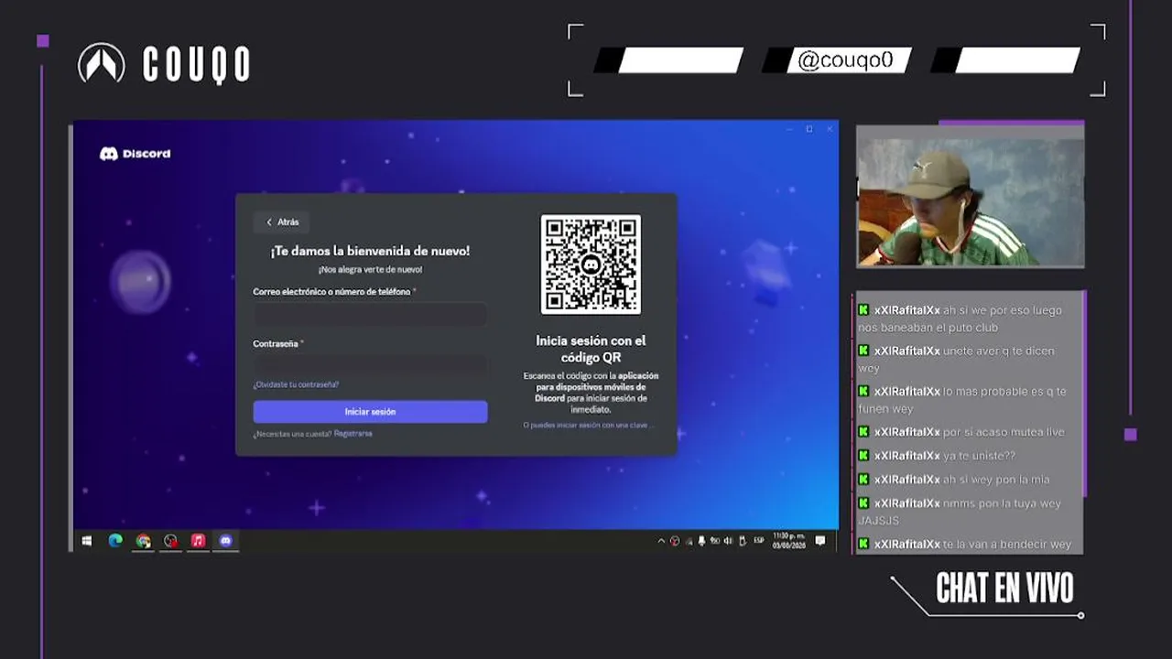1172x659 pixels.
Task: Open the system tray volume speaker icon
Action: pyautogui.click(x=728, y=541)
